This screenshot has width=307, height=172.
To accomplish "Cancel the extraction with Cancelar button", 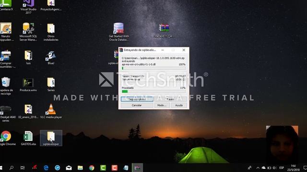I will pyautogui.click(x=137, y=105).
